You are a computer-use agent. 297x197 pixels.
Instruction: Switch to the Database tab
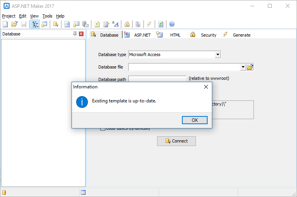(x=106, y=35)
